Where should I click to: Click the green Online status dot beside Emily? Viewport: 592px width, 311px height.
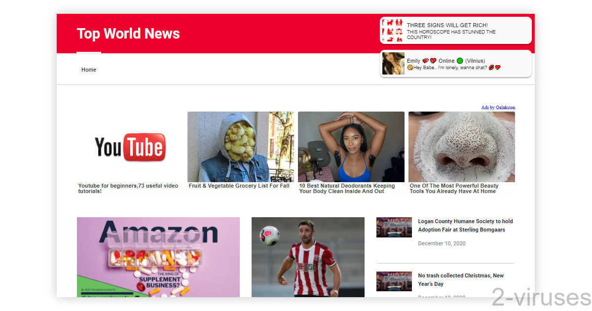(459, 60)
